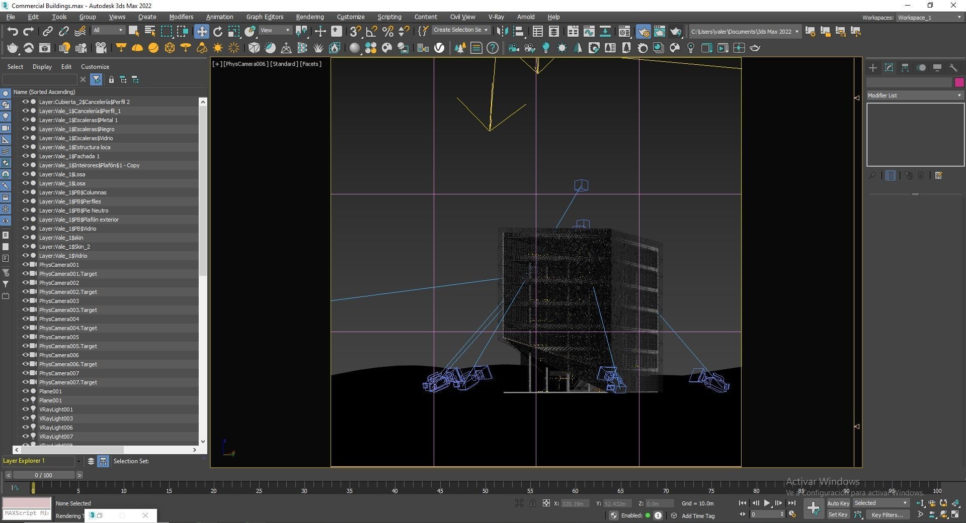This screenshot has width=966, height=523.
Task: Click the Sun light icon in toolbar
Action: point(217,48)
